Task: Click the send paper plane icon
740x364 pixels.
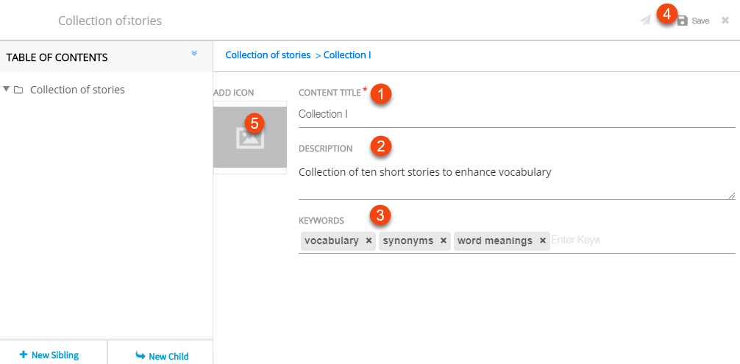Action: pos(645,21)
